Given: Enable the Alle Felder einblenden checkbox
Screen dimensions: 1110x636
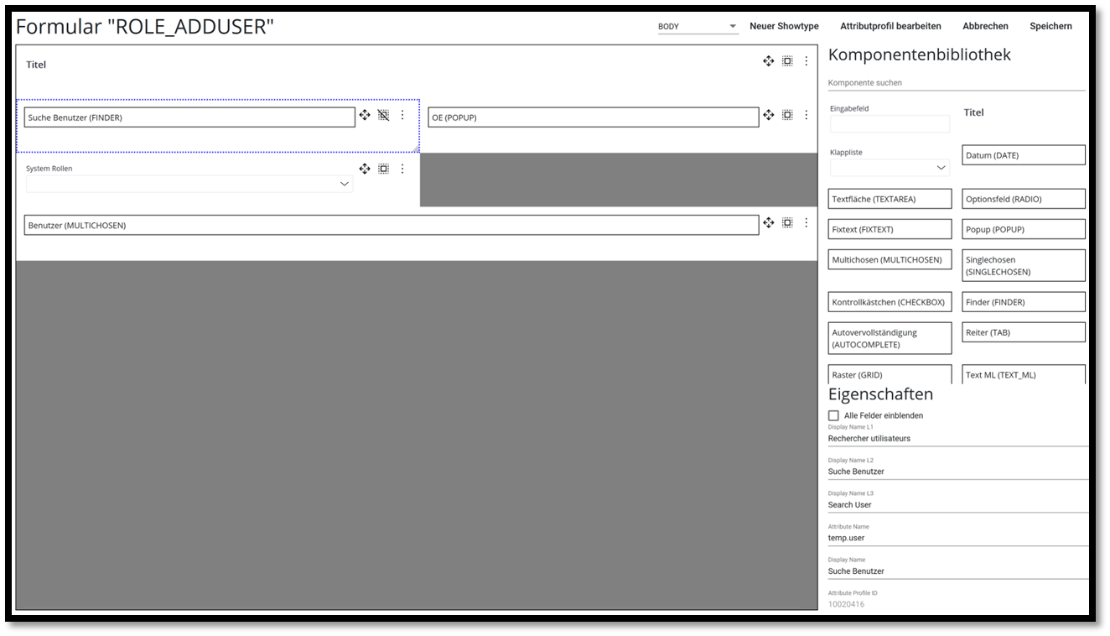Looking at the screenshot, I should click(x=833, y=415).
